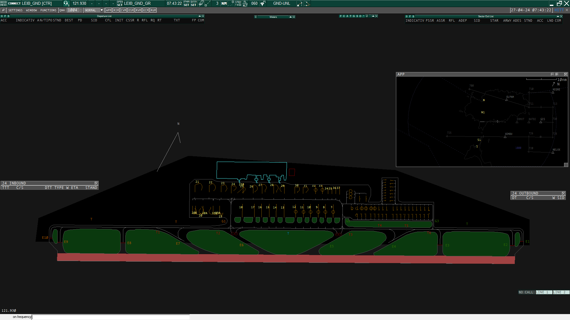Toggle FL/ALT display mode
Screen dimensions: 570x320
pos(245,3)
